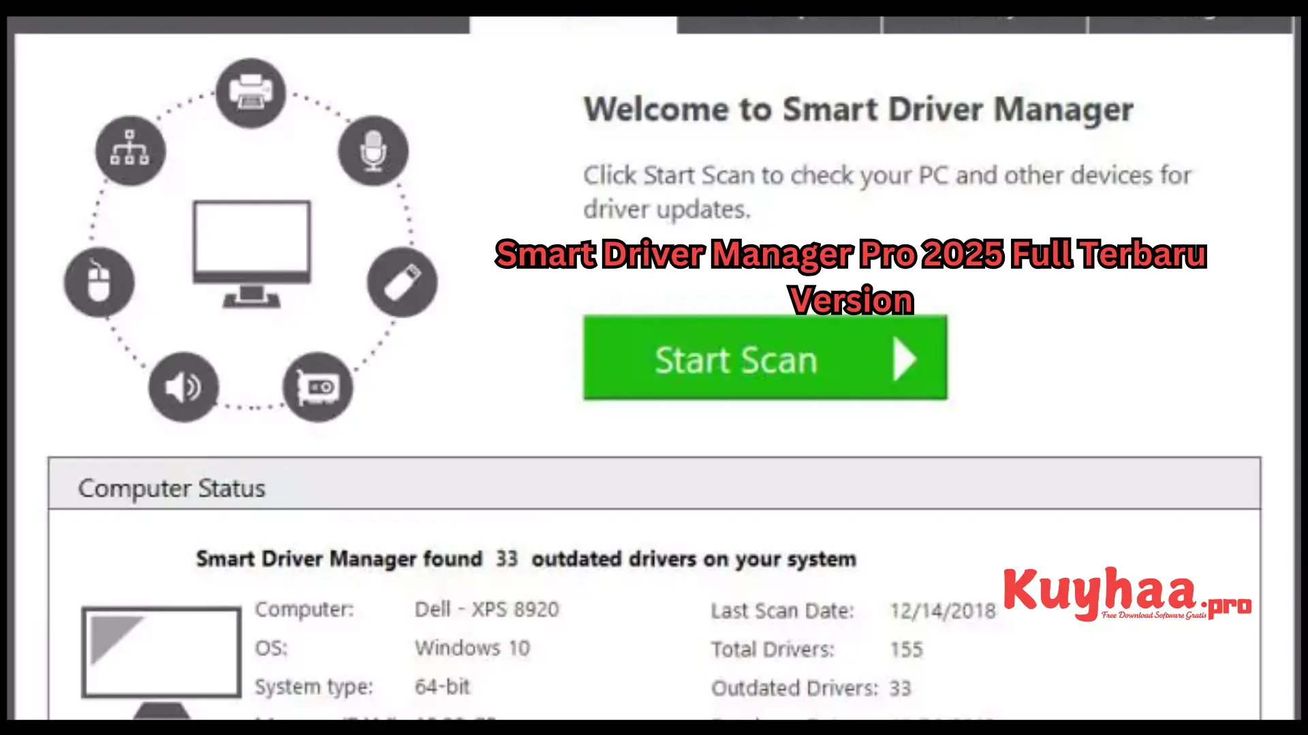The image size is (1308, 735).
Task: Click the microphone device icon
Action: [373, 151]
